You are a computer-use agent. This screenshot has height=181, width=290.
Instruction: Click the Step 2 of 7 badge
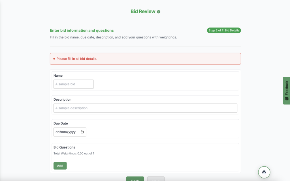pos(224,31)
